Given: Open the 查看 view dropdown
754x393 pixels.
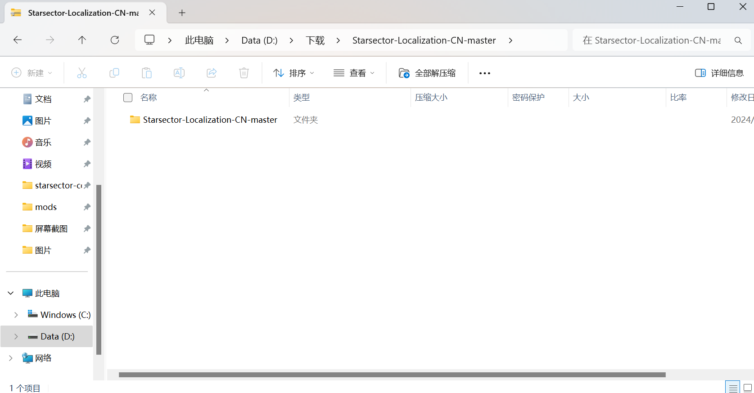Looking at the screenshot, I should 354,73.
